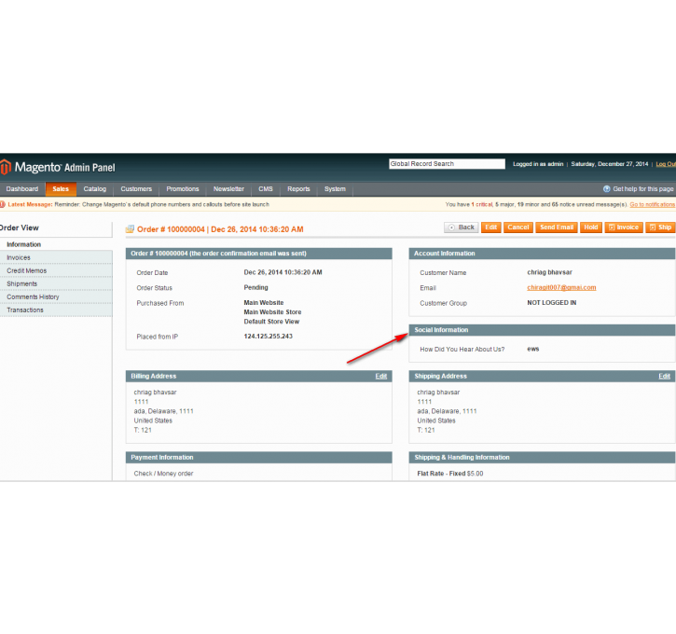
Task: Open the Promotions menu
Action: click(183, 188)
